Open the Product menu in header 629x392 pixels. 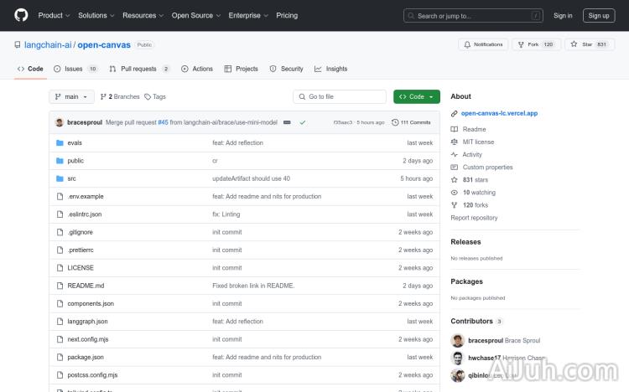click(x=54, y=15)
